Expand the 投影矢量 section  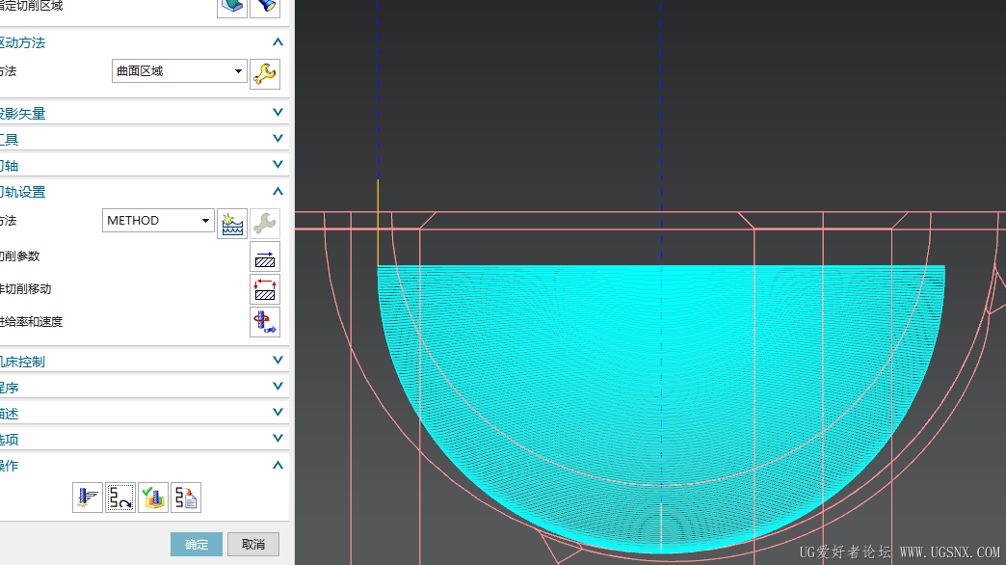pos(278,113)
